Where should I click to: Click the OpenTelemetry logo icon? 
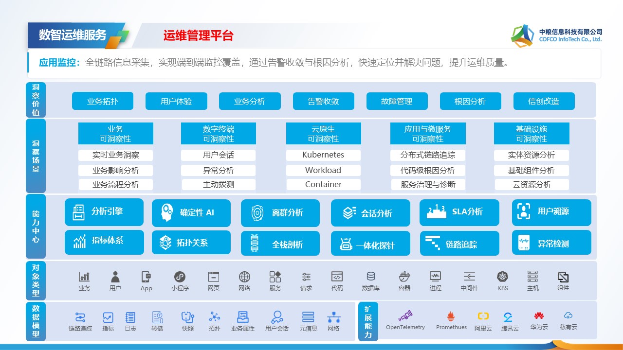click(x=405, y=316)
